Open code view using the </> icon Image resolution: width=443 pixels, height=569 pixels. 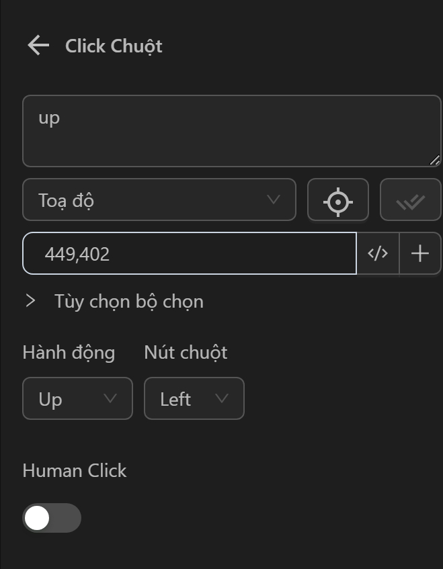coord(378,253)
